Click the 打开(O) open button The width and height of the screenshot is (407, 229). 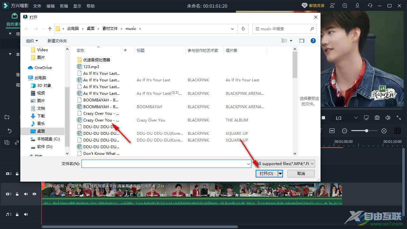tap(266, 173)
